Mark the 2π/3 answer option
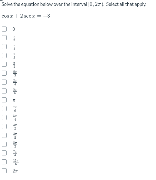 4,73
